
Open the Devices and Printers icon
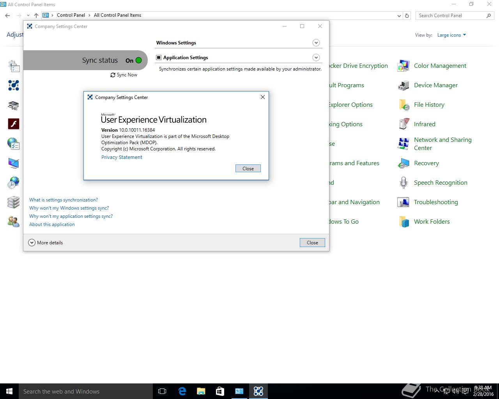[14, 105]
